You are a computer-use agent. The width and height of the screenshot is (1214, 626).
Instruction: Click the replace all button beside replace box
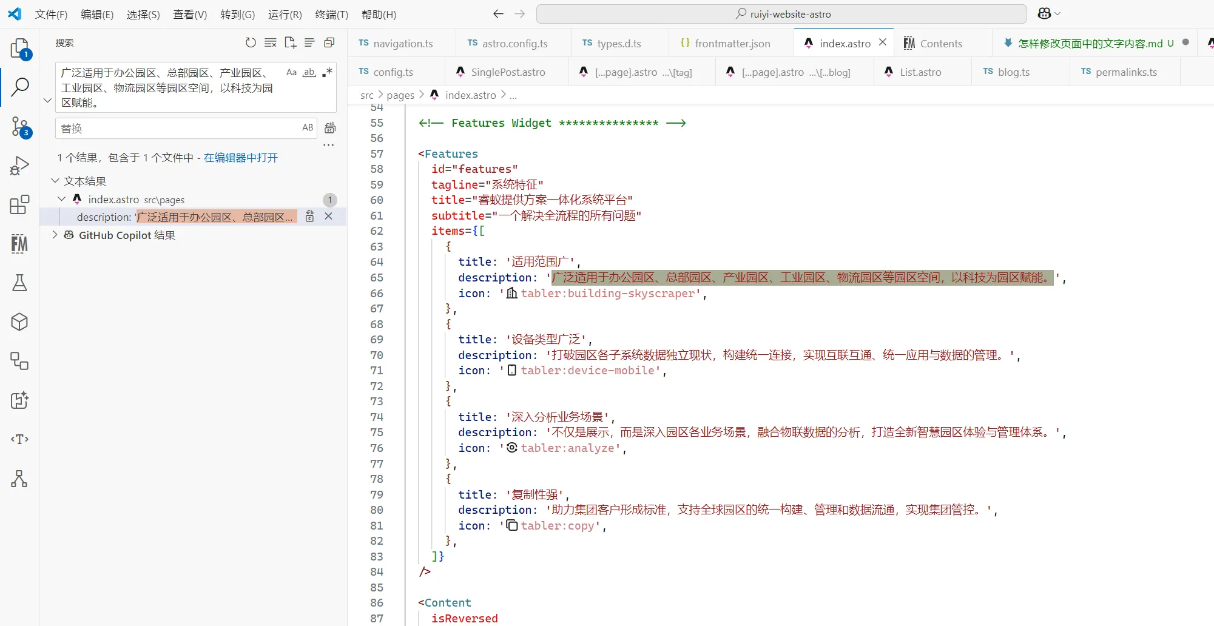pos(330,128)
